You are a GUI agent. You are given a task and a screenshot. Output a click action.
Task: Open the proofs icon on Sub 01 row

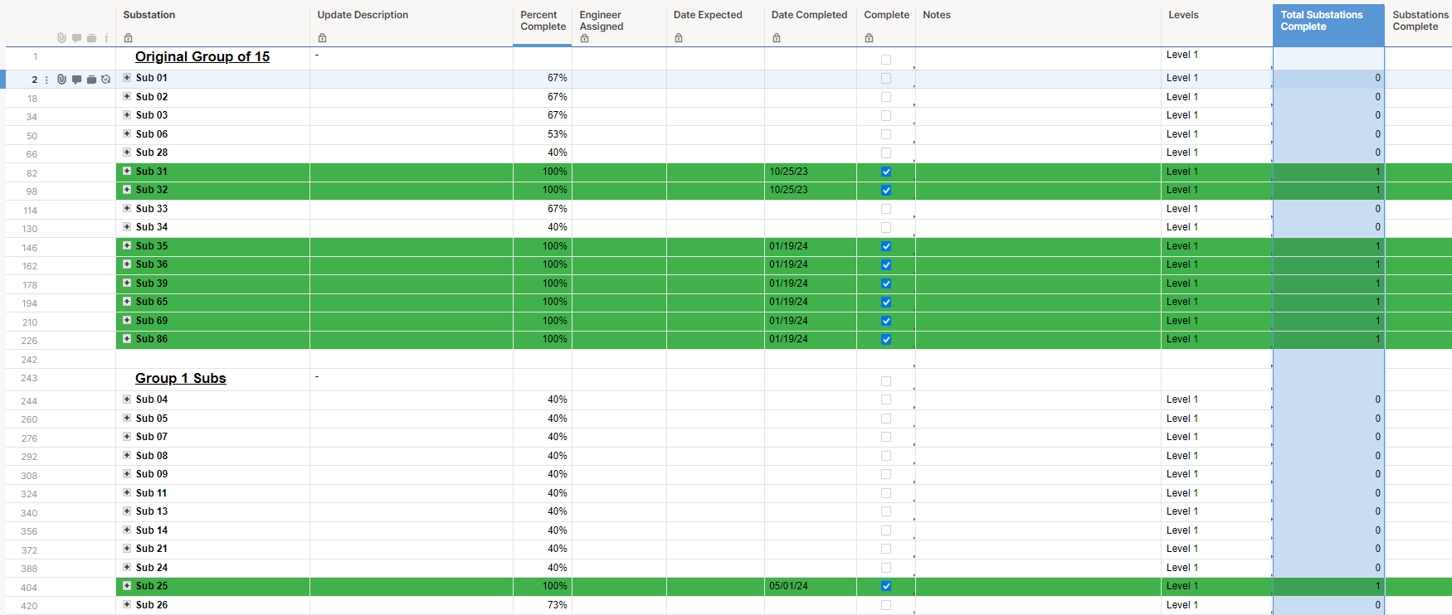[x=91, y=80]
